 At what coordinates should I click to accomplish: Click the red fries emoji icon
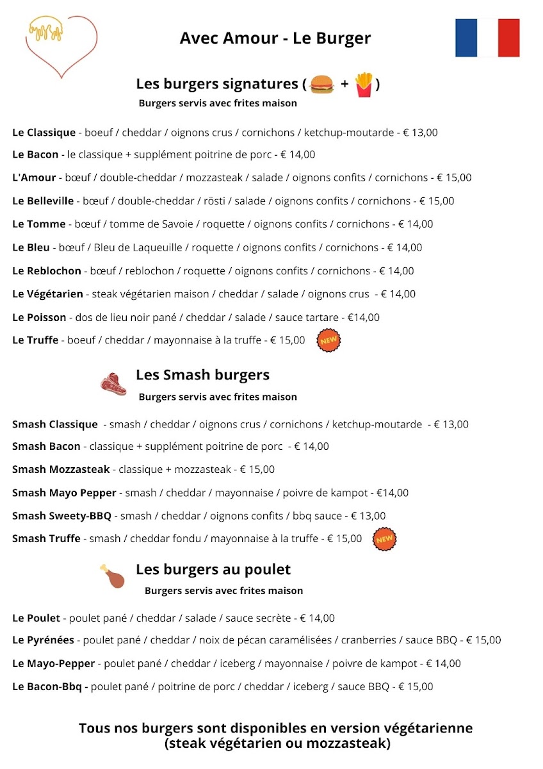363,85
